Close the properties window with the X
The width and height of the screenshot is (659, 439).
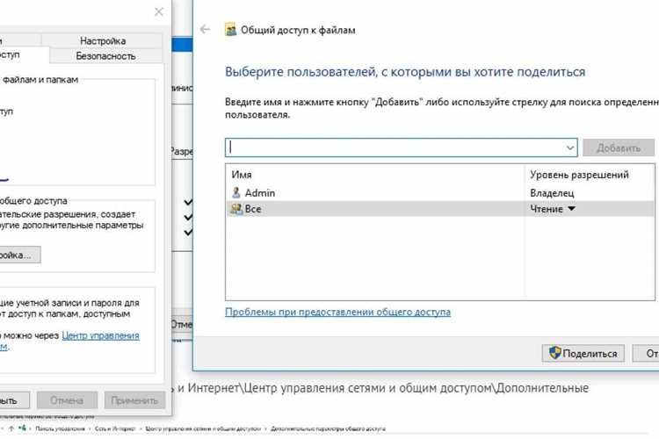159,11
